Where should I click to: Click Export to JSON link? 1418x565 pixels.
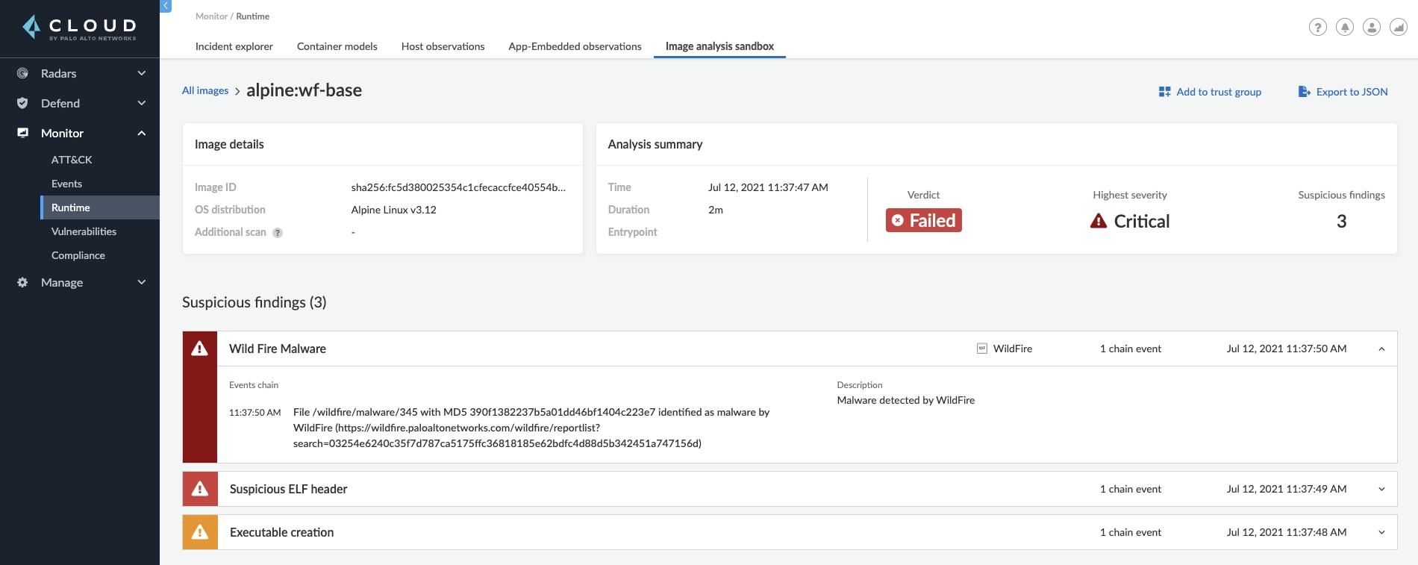pos(1352,92)
